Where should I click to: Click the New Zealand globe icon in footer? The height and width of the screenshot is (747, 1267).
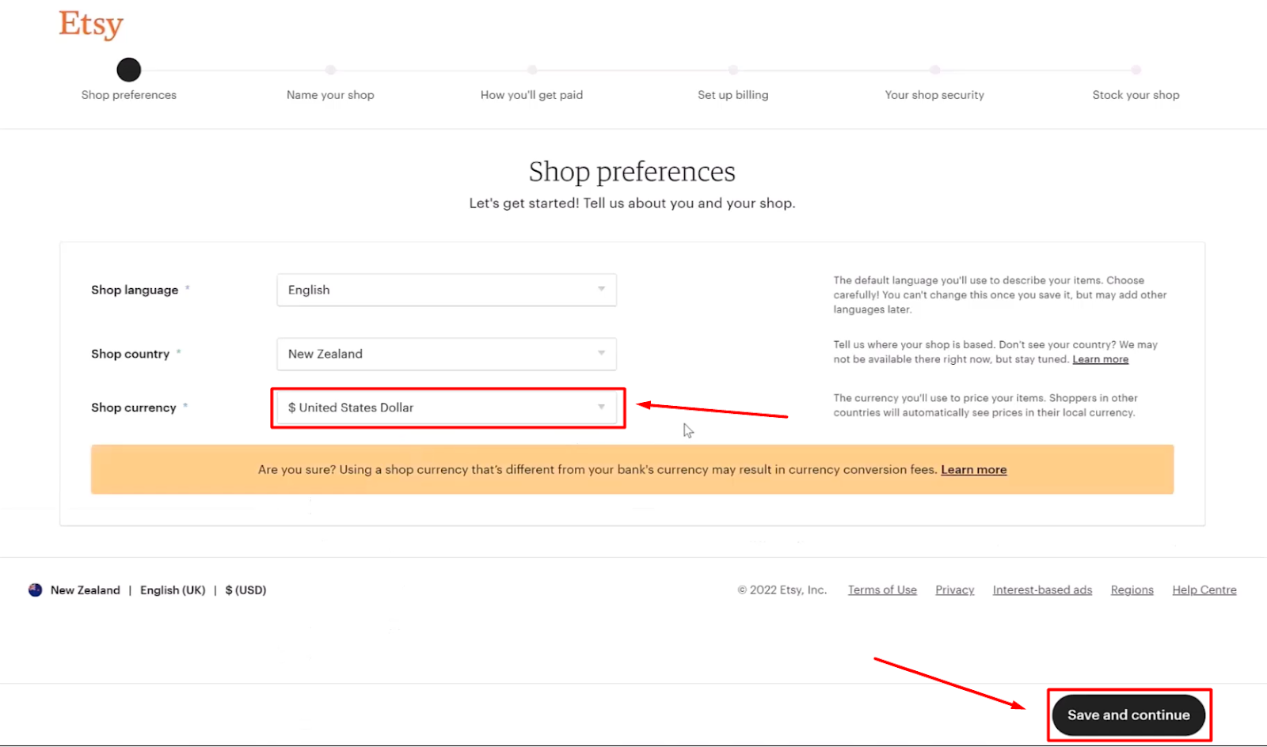pyautogui.click(x=35, y=590)
